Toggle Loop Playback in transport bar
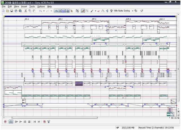 [x=11, y=122]
